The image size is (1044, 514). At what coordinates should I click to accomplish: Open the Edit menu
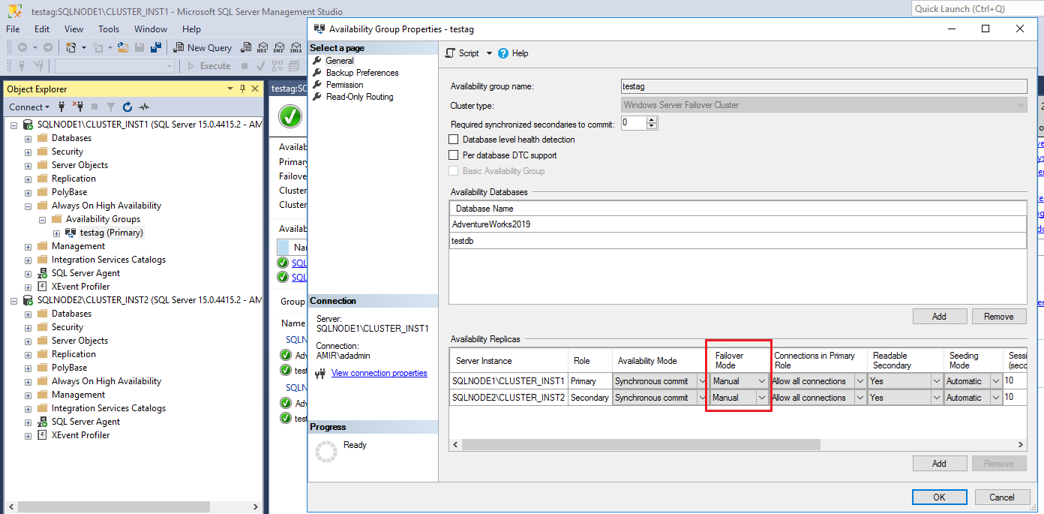click(x=42, y=29)
